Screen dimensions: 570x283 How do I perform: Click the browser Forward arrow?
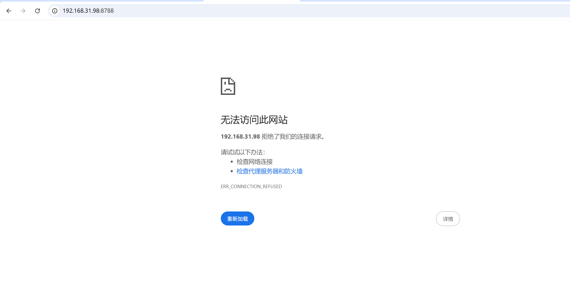coord(23,11)
